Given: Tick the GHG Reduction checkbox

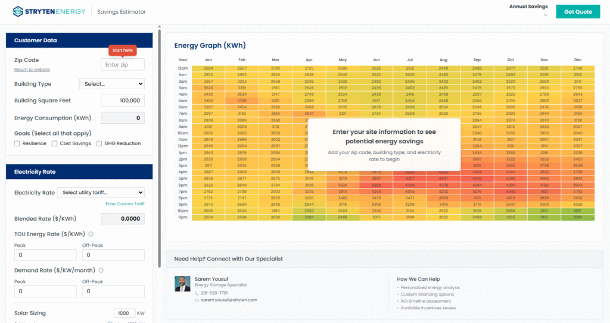Looking at the screenshot, I should tap(99, 143).
